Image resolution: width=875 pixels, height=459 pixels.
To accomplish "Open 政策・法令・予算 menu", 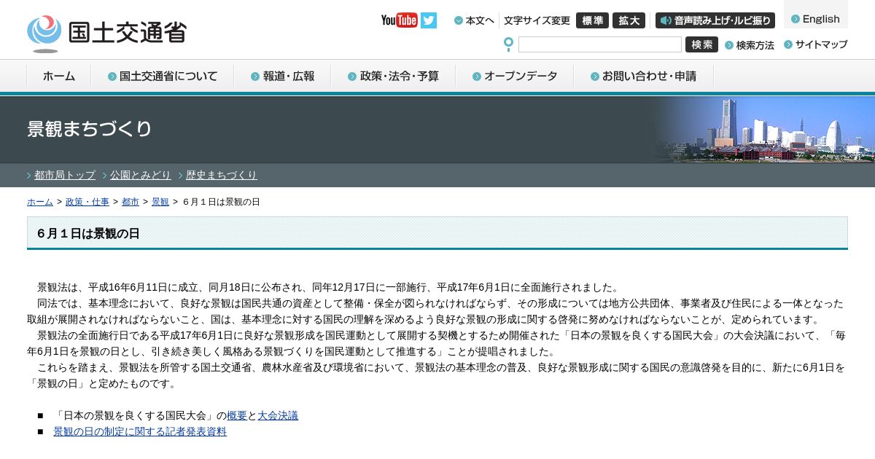I will click(394, 76).
